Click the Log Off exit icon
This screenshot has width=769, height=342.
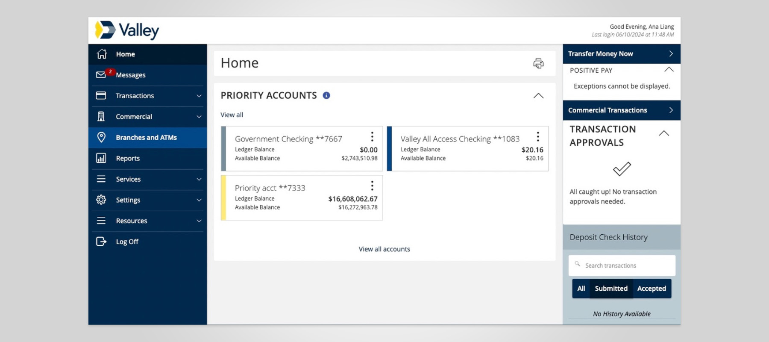[101, 242]
